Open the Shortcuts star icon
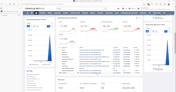Viewport: 176px width, 92px height. pos(32,13)
